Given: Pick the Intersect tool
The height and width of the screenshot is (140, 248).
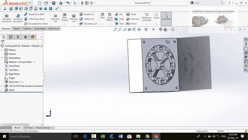Looking at the screenshot, I should pyautogui.click(x=133, y=19).
